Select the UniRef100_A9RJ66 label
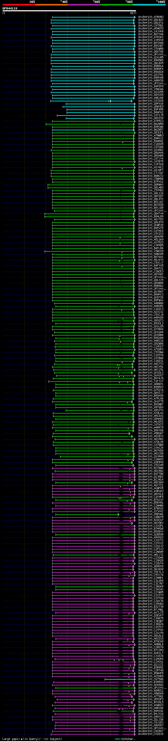168x741 pixels. tap(150, 98)
